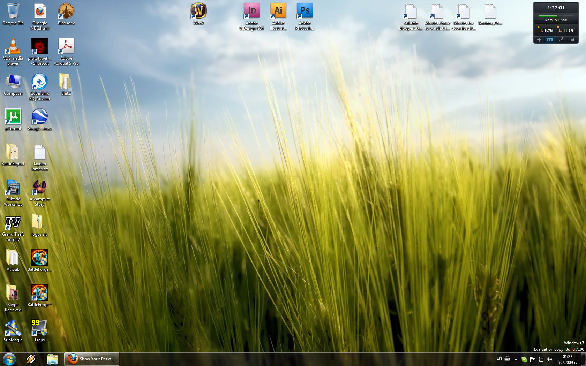Click the taskbar clock showing 01:27
This screenshot has width=586, height=366.
(567, 359)
